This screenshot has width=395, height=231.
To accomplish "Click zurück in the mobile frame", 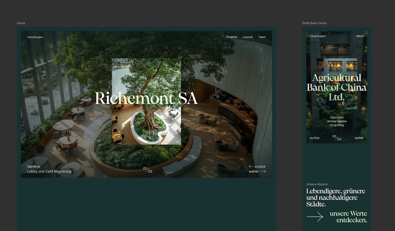I will (x=315, y=138).
